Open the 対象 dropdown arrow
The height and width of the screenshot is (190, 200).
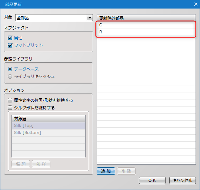pos(90,18)
